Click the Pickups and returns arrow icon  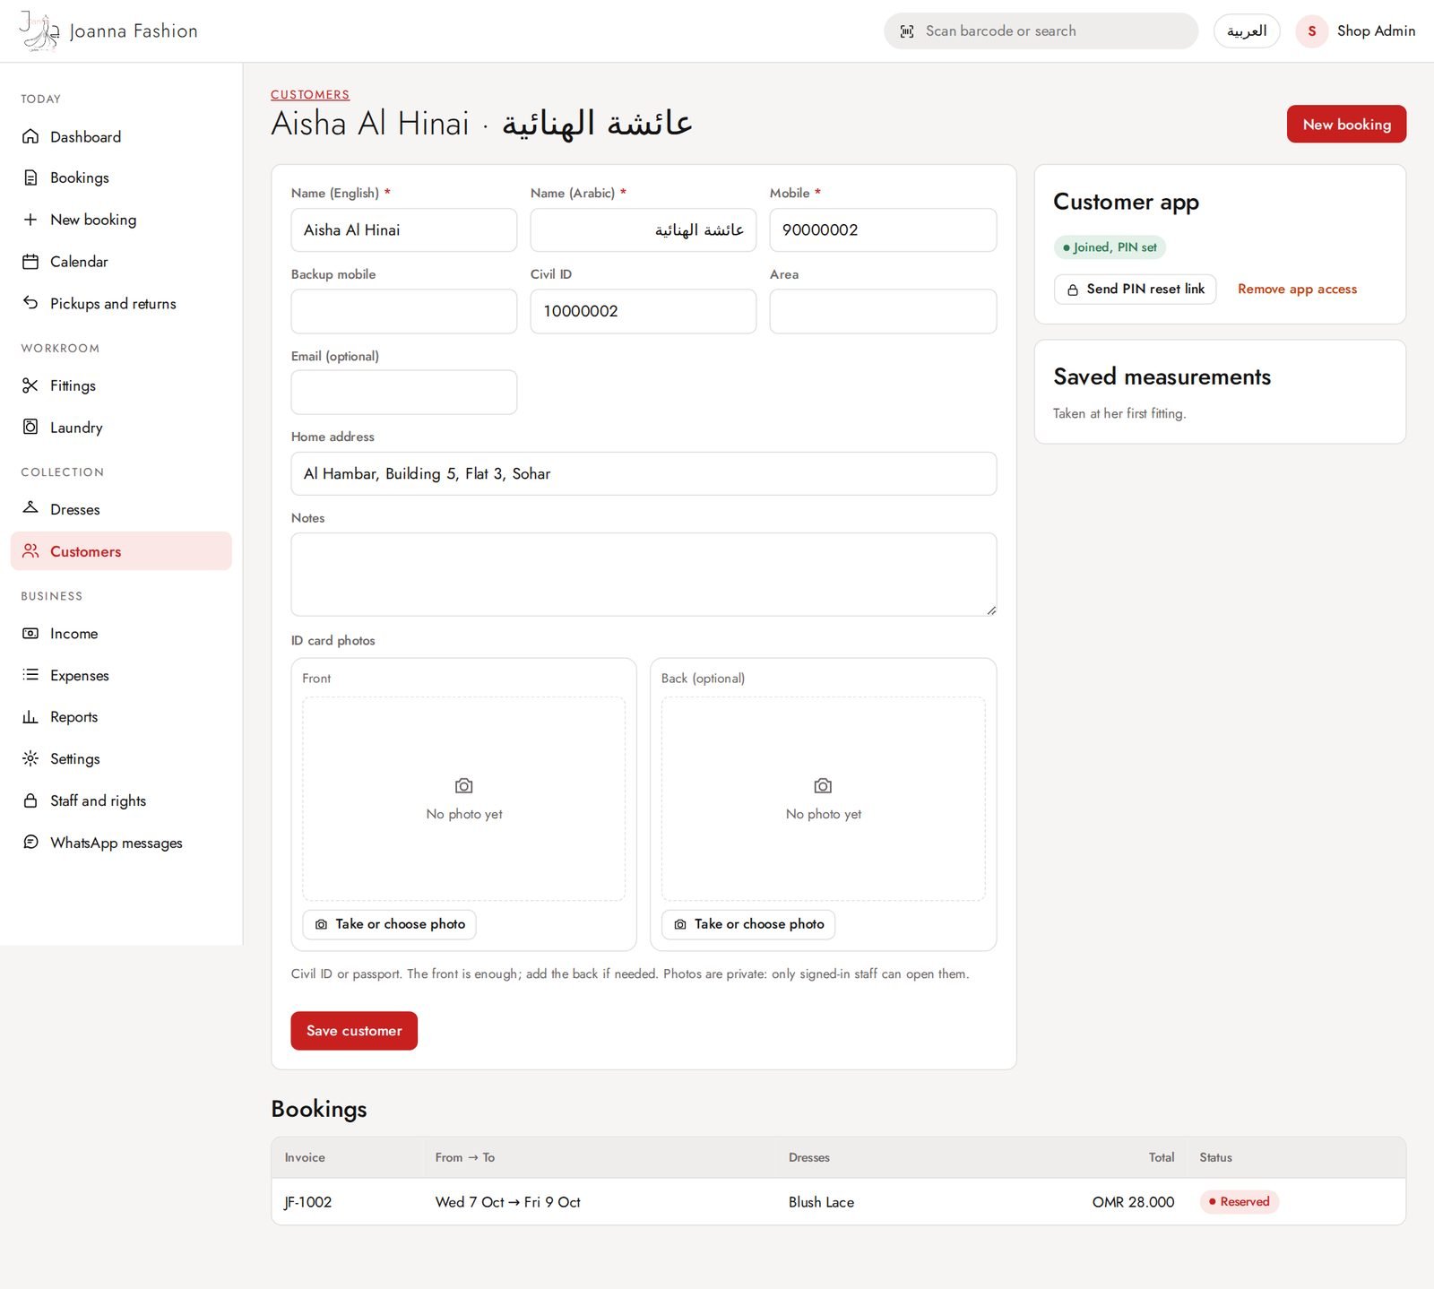[x=30, y=303]
